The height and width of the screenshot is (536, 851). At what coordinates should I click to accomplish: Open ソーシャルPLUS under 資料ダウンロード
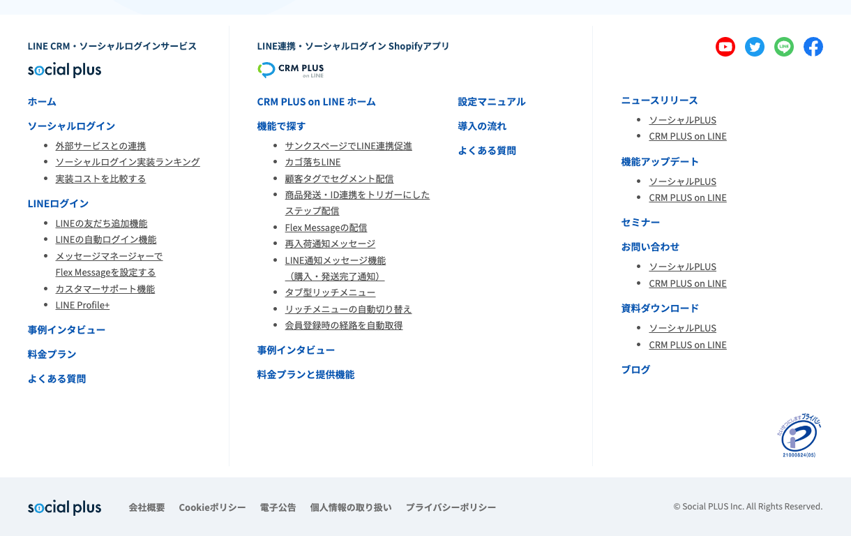(x=682, y=328)
